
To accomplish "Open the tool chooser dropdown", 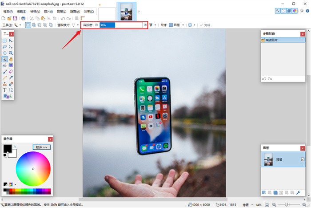I will (x=16, y=25).
